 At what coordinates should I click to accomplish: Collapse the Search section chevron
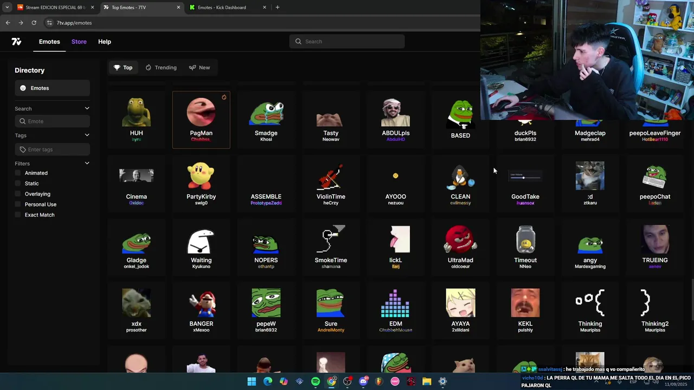coord(87,108)
